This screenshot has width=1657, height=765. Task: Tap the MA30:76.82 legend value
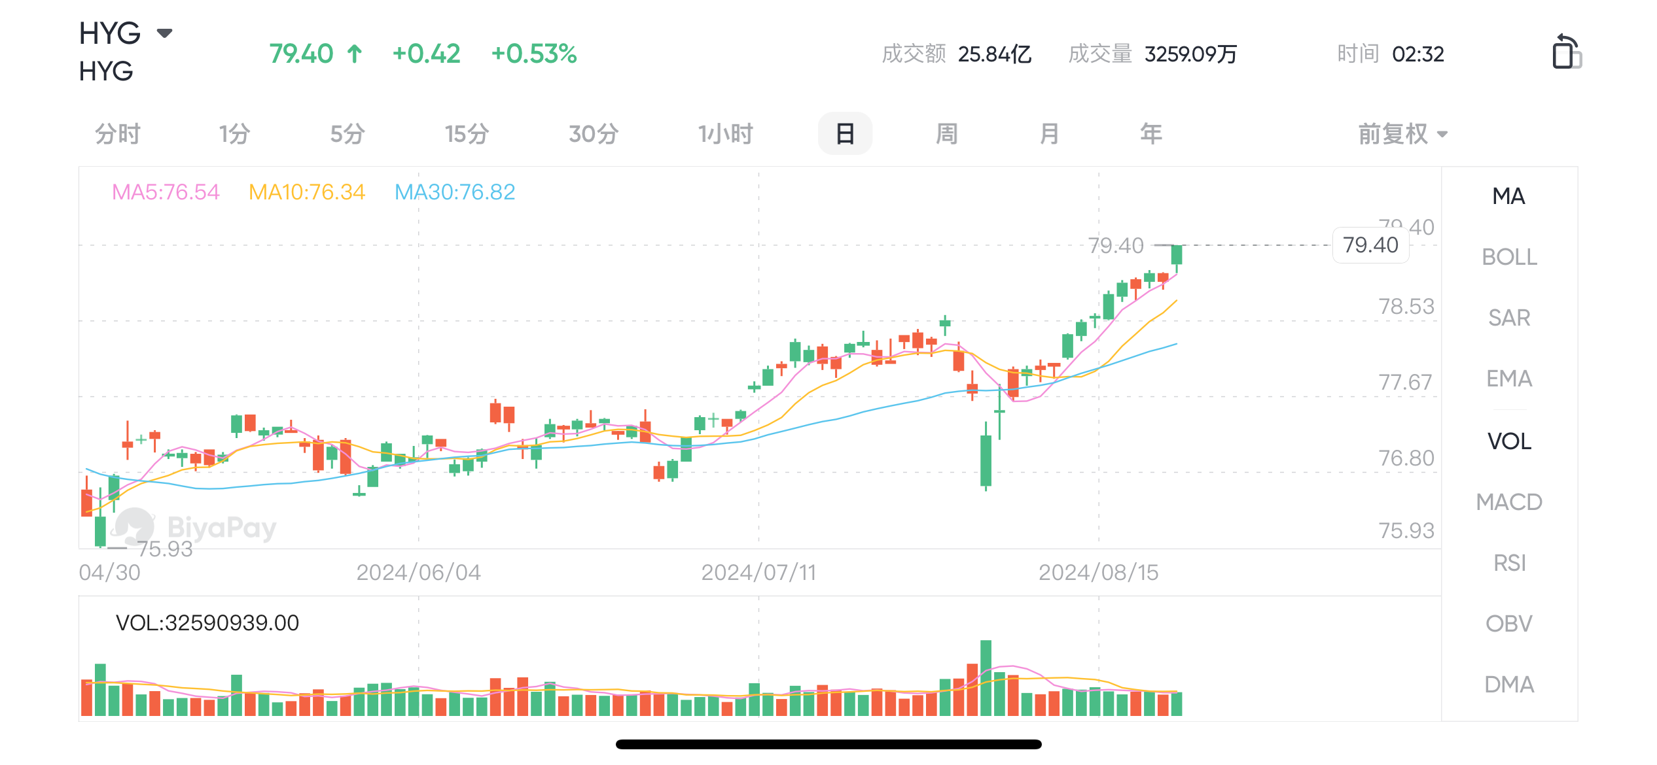click(x=455, y=192)
